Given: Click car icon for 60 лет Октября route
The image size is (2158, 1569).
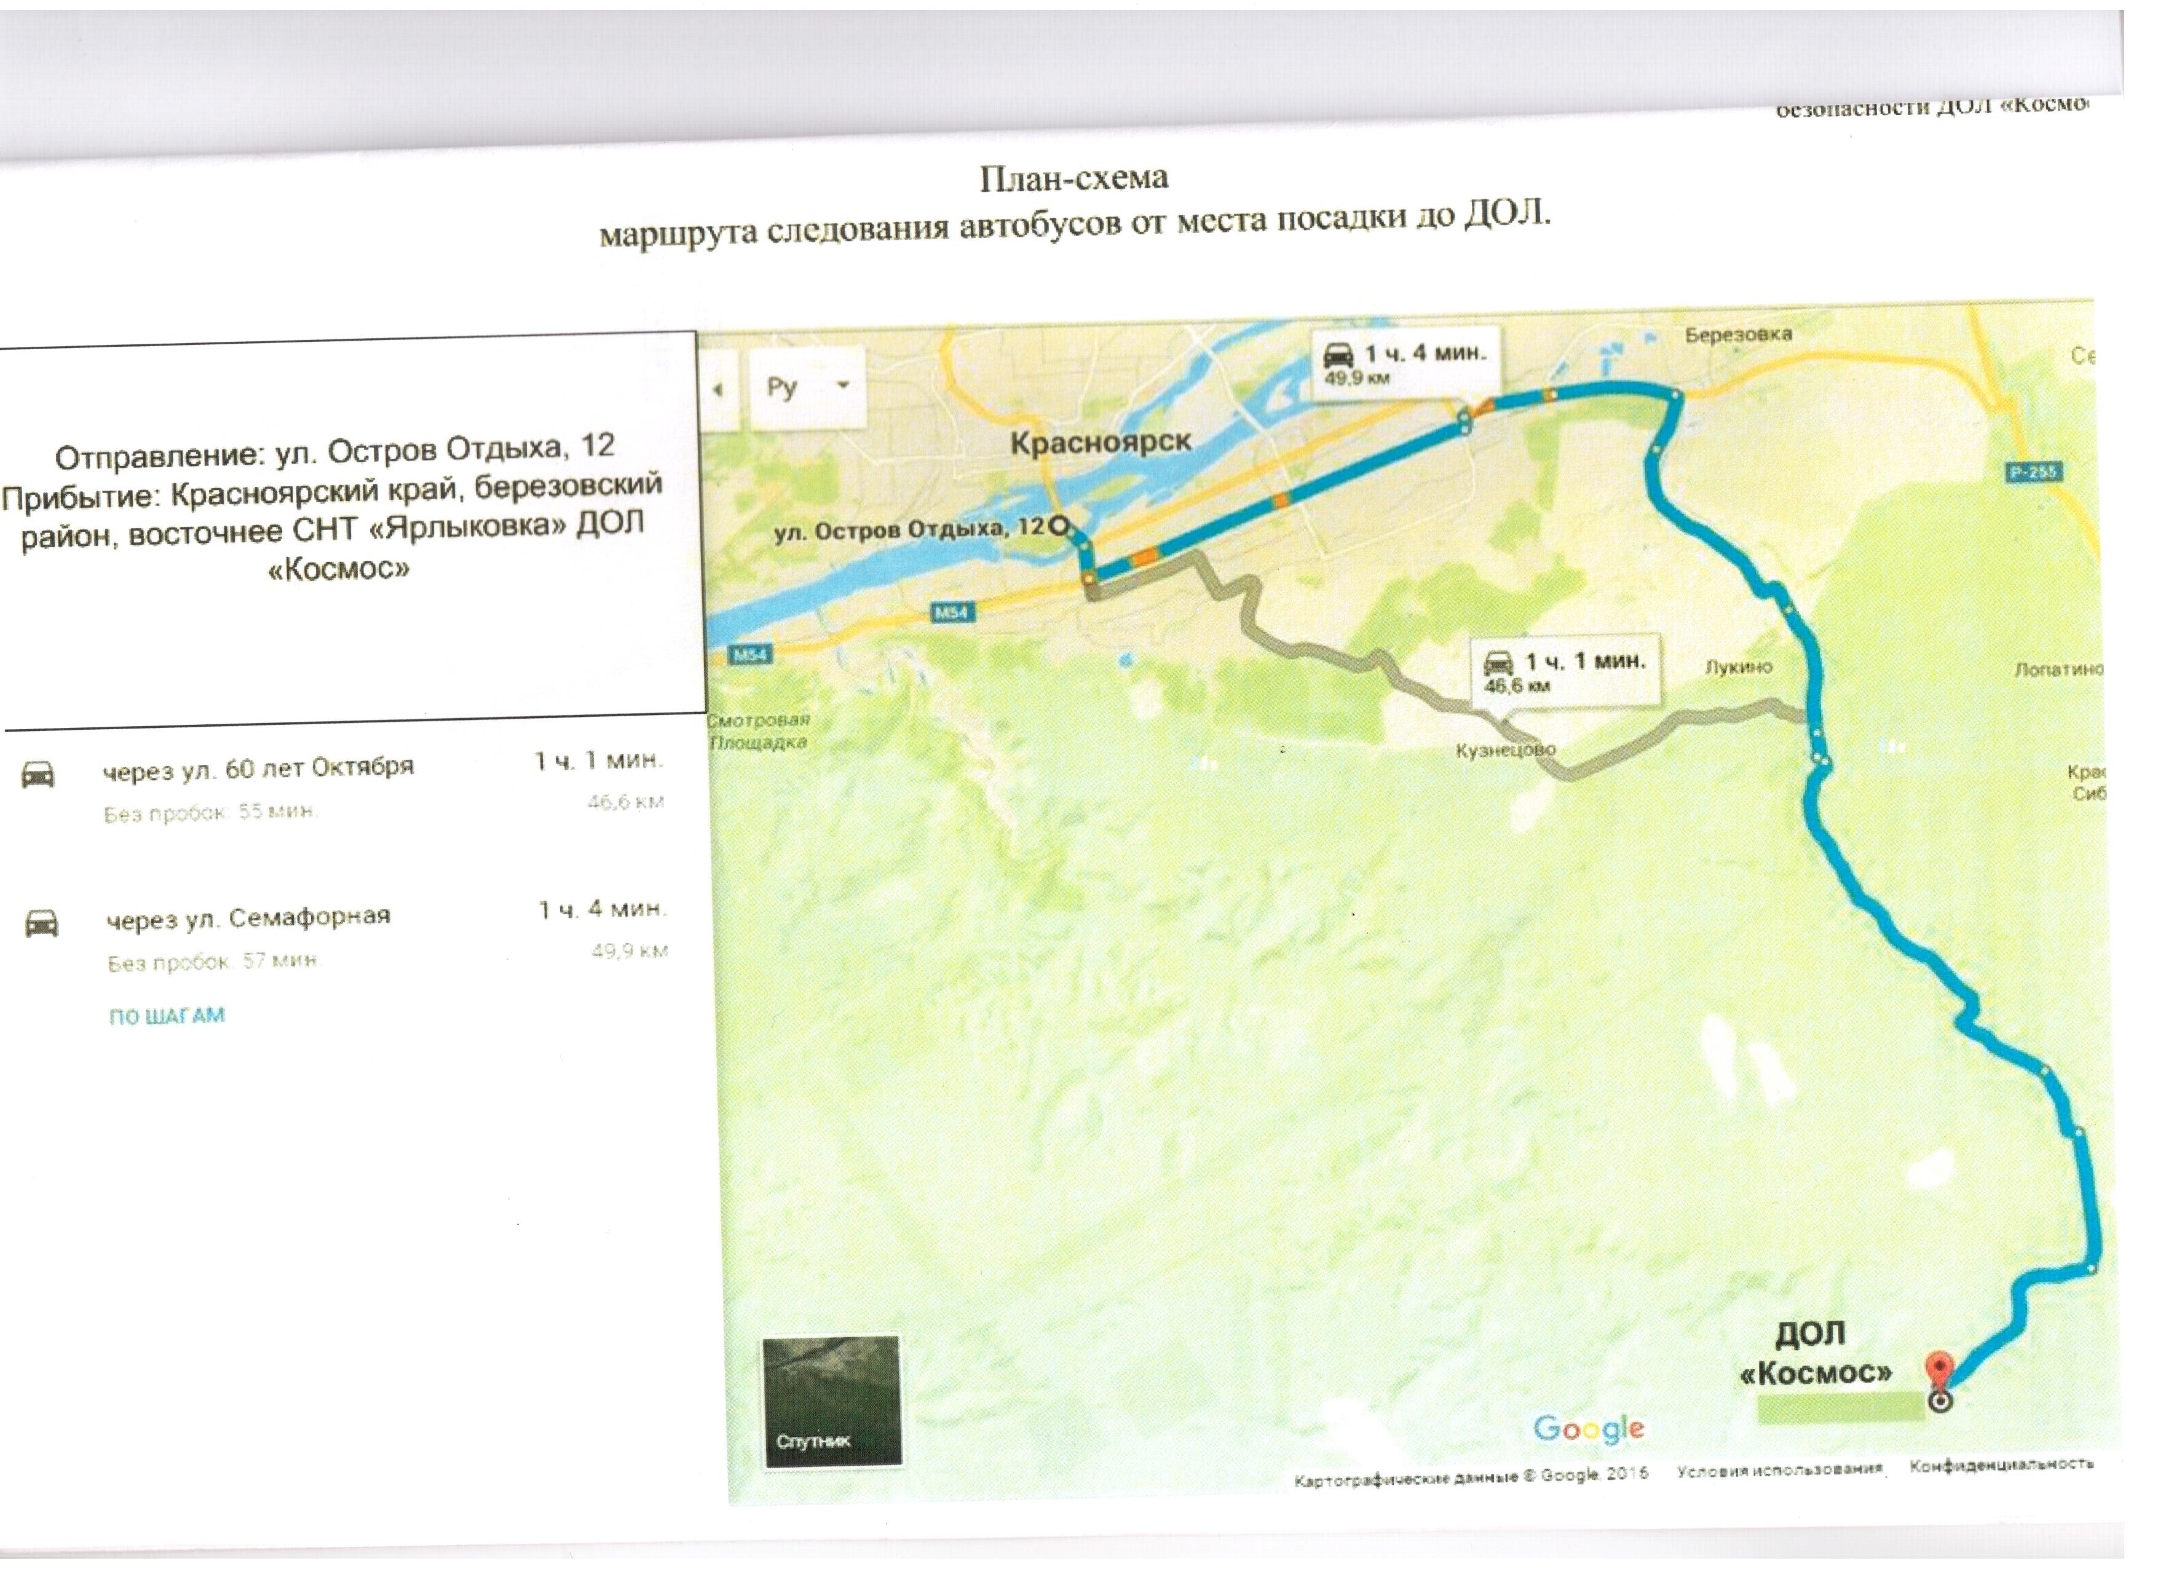Looking at the screenshot, I should click(x=38, y=775).
